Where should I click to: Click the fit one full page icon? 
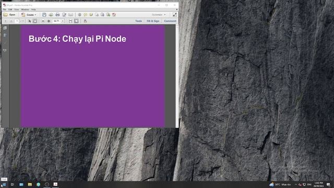coord(76,21)
